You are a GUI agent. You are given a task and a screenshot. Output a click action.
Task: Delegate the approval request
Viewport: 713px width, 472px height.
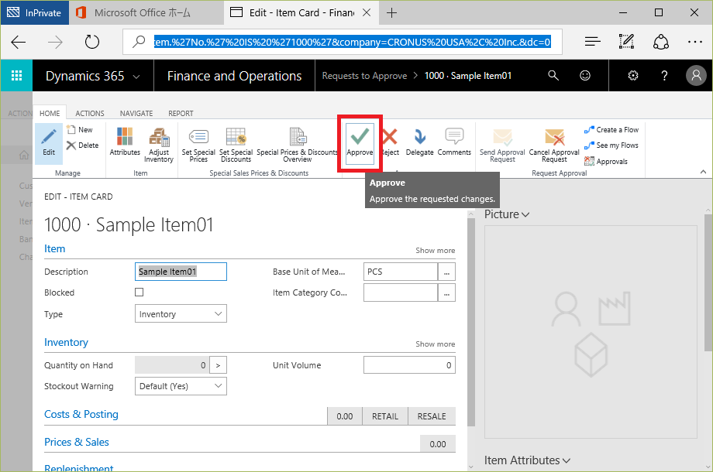(x=419, y=142)
